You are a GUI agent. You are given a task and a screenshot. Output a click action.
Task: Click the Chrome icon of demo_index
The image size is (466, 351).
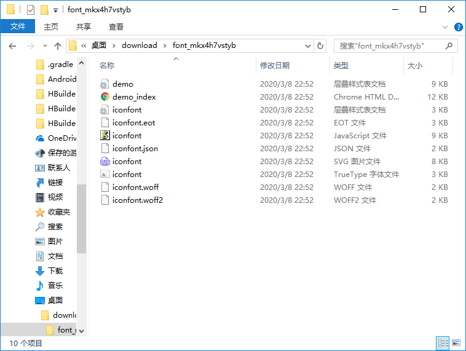105,97
